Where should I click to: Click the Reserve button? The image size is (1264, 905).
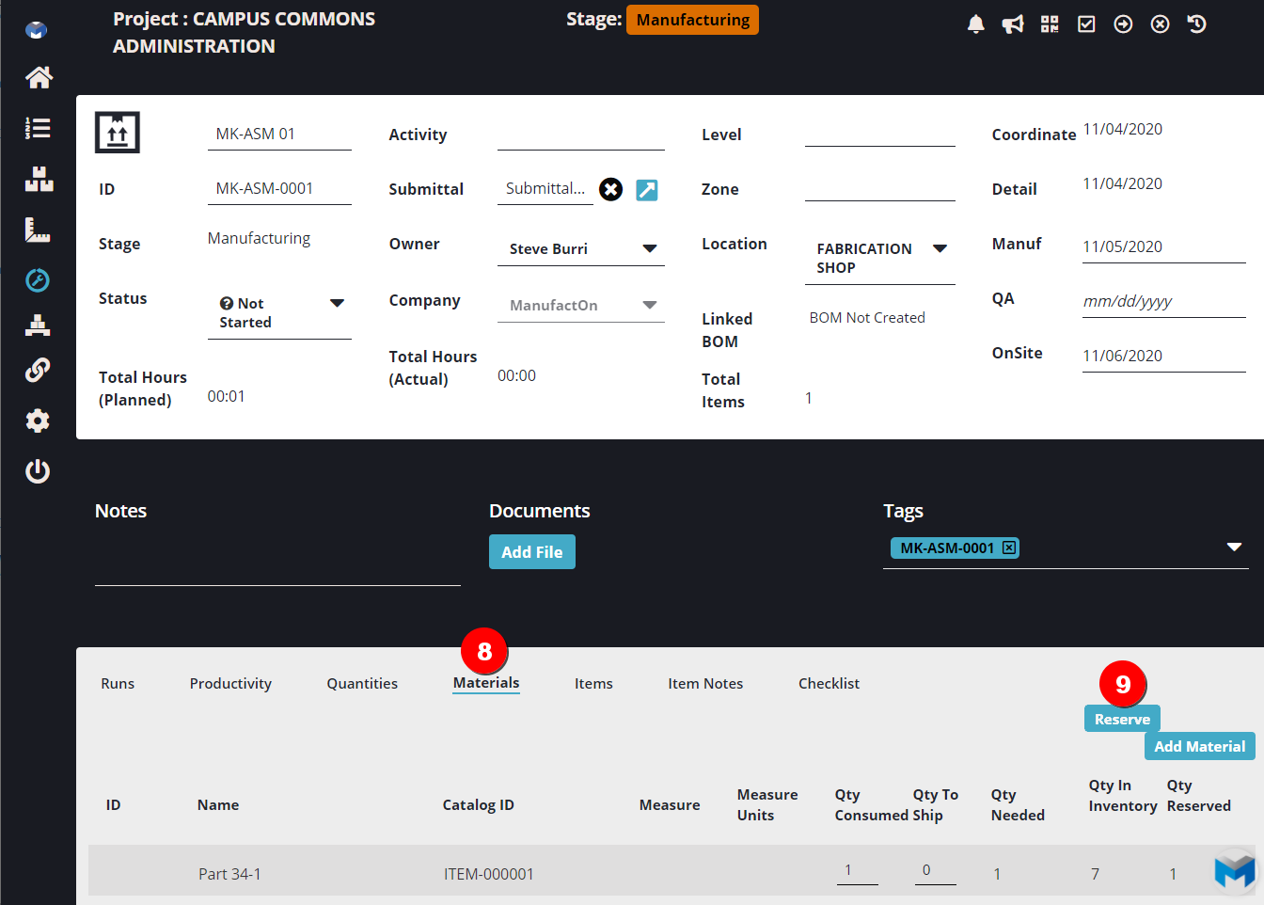[x=1121, y=718]
